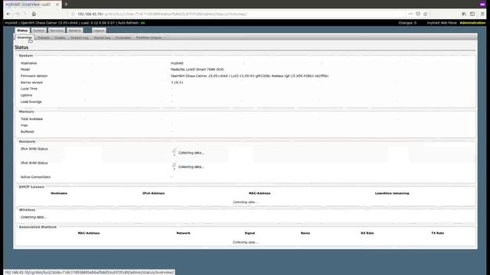
Task: Click the Noise column header
Action: coord(305,233)
